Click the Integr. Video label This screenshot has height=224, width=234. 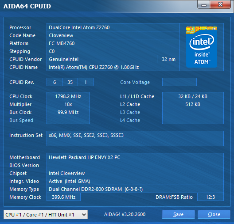(24, 181)
